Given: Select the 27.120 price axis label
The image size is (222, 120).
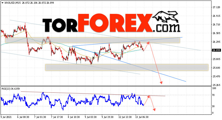Looking at the screenshot, I should click(x=216, y=7).
